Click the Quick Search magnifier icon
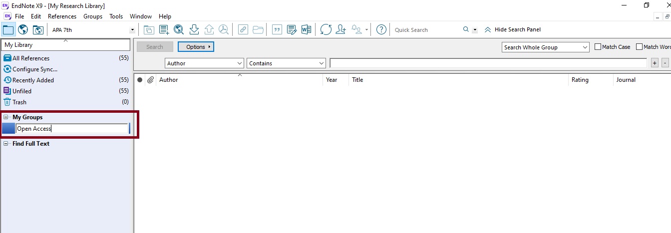The height and width of the screenshot is (233, 671). [x=466, y=29]
